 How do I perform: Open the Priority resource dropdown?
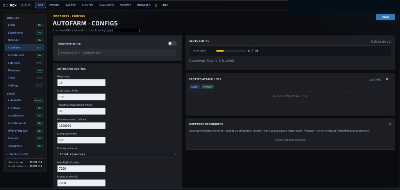coord(117,154)
